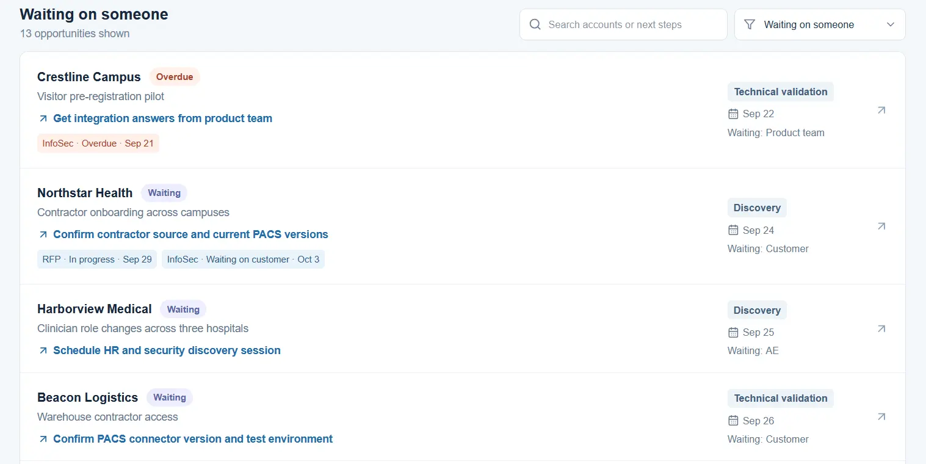
Task: Click the 'Northstar Health' account name
Action: click(x=85, y=193)
